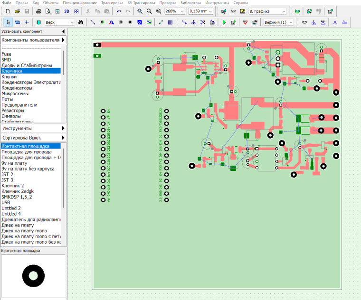Image resolution: width=361 pixels, height=300 pixels.
Task: Click the unroute crossed-arrows icon
Action: coord(203,22)
